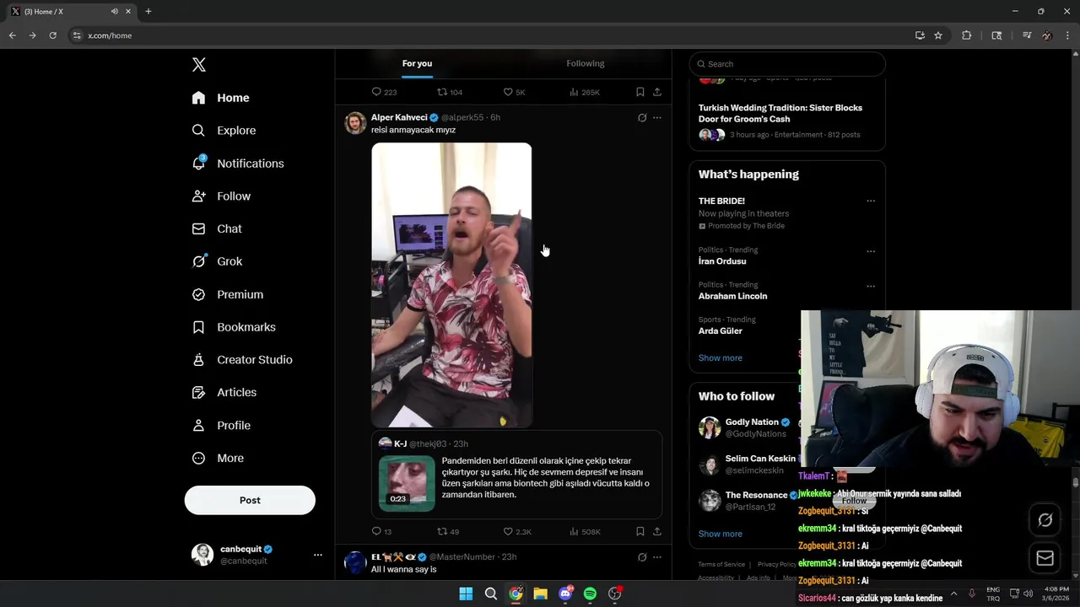This screenshot has width=1080, height=607.
Task: Expand the More sidebar menu
Action: pyautogui.click(x=218, y=459)
